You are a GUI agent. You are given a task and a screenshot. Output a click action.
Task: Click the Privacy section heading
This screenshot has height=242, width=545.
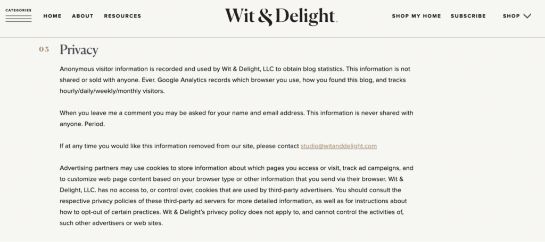tap(79, 50)
